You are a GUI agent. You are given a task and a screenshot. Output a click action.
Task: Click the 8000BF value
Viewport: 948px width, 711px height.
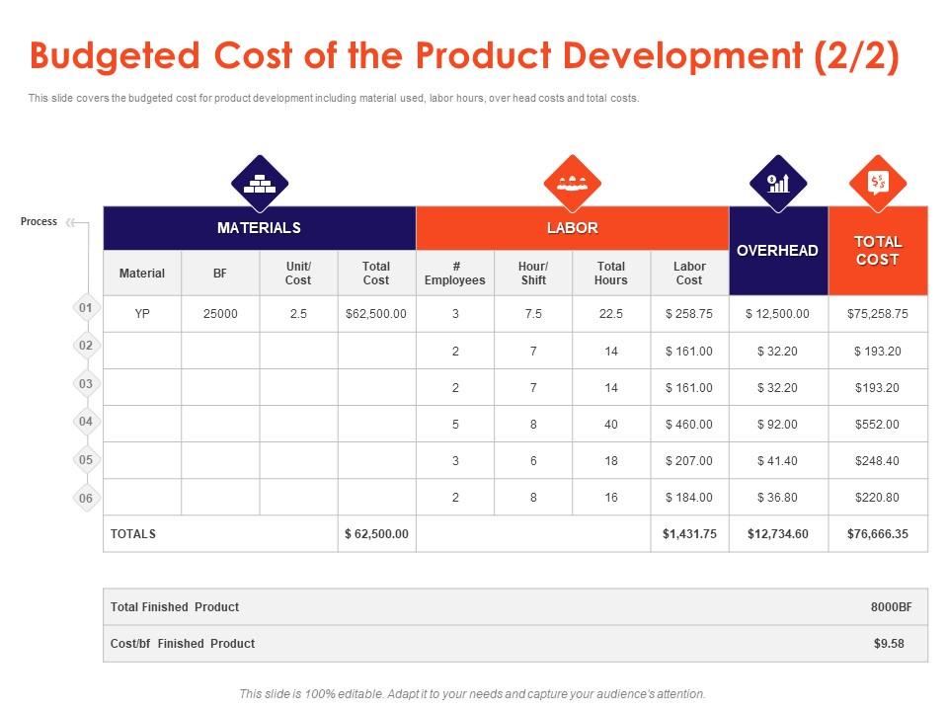click(891, 607)
